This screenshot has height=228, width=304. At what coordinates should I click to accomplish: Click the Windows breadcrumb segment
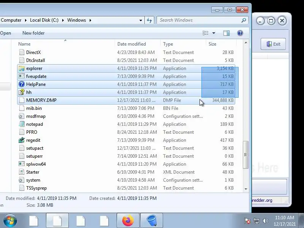click(x=77, y=20)
